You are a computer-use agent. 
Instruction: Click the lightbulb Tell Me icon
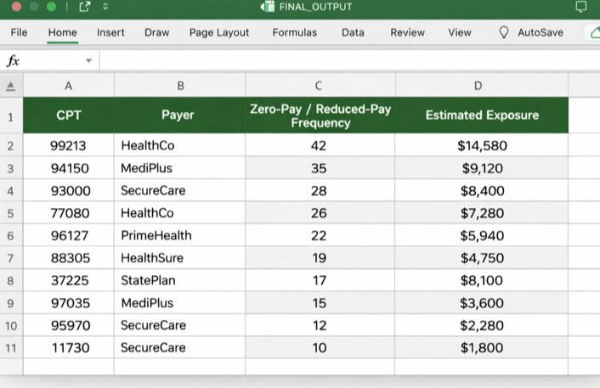click(x=504, y=32)
